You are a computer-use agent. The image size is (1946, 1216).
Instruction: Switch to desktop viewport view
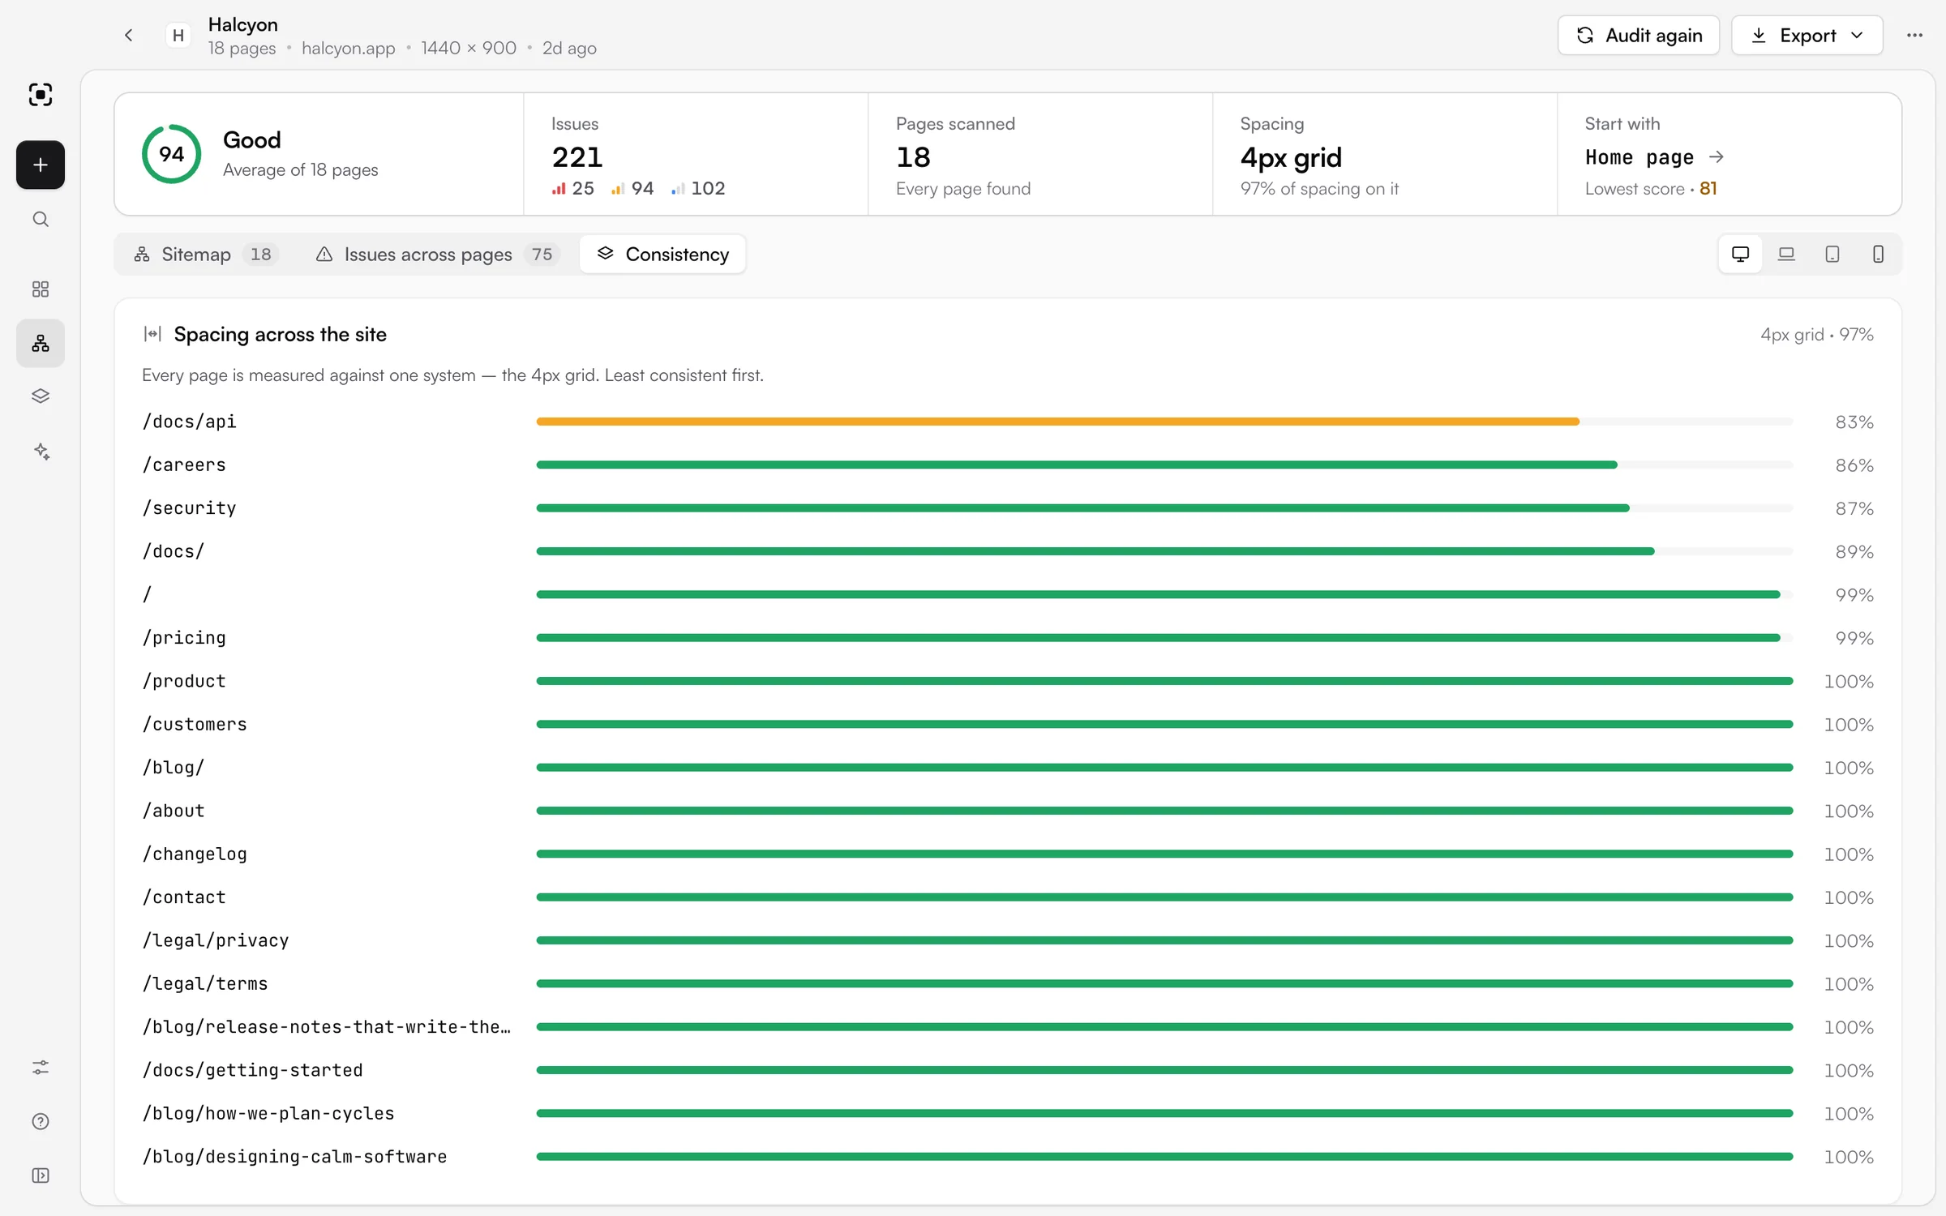[1740, 255]
